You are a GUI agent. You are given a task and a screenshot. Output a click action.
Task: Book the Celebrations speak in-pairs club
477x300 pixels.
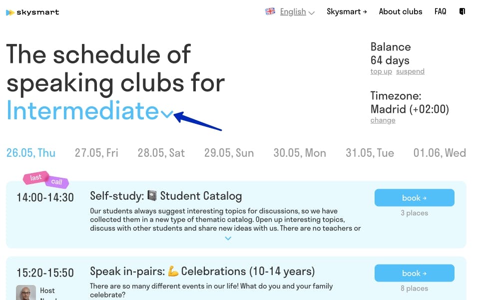click(x=414, y=273)
